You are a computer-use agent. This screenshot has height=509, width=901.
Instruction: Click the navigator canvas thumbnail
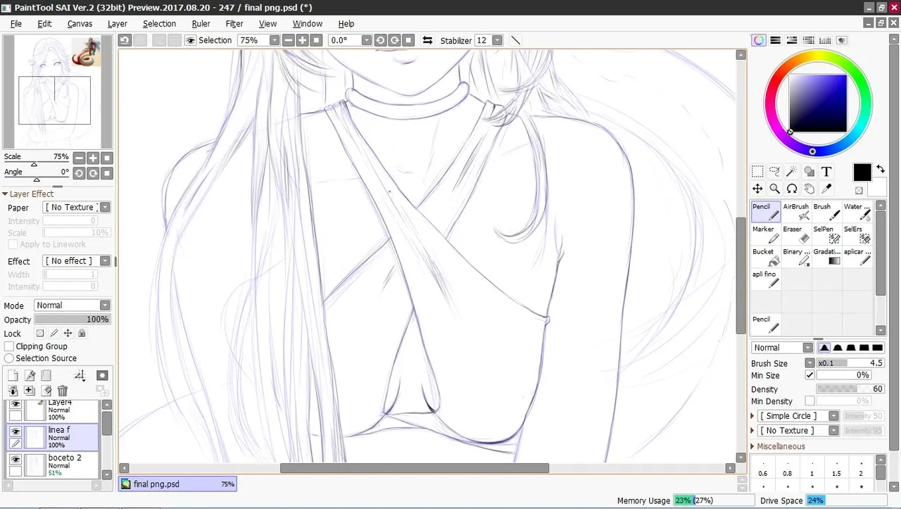[57, 92]
